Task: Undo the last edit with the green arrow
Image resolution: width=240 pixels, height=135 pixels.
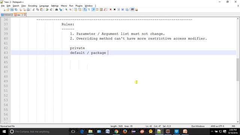Action: [x=47, y=10]
